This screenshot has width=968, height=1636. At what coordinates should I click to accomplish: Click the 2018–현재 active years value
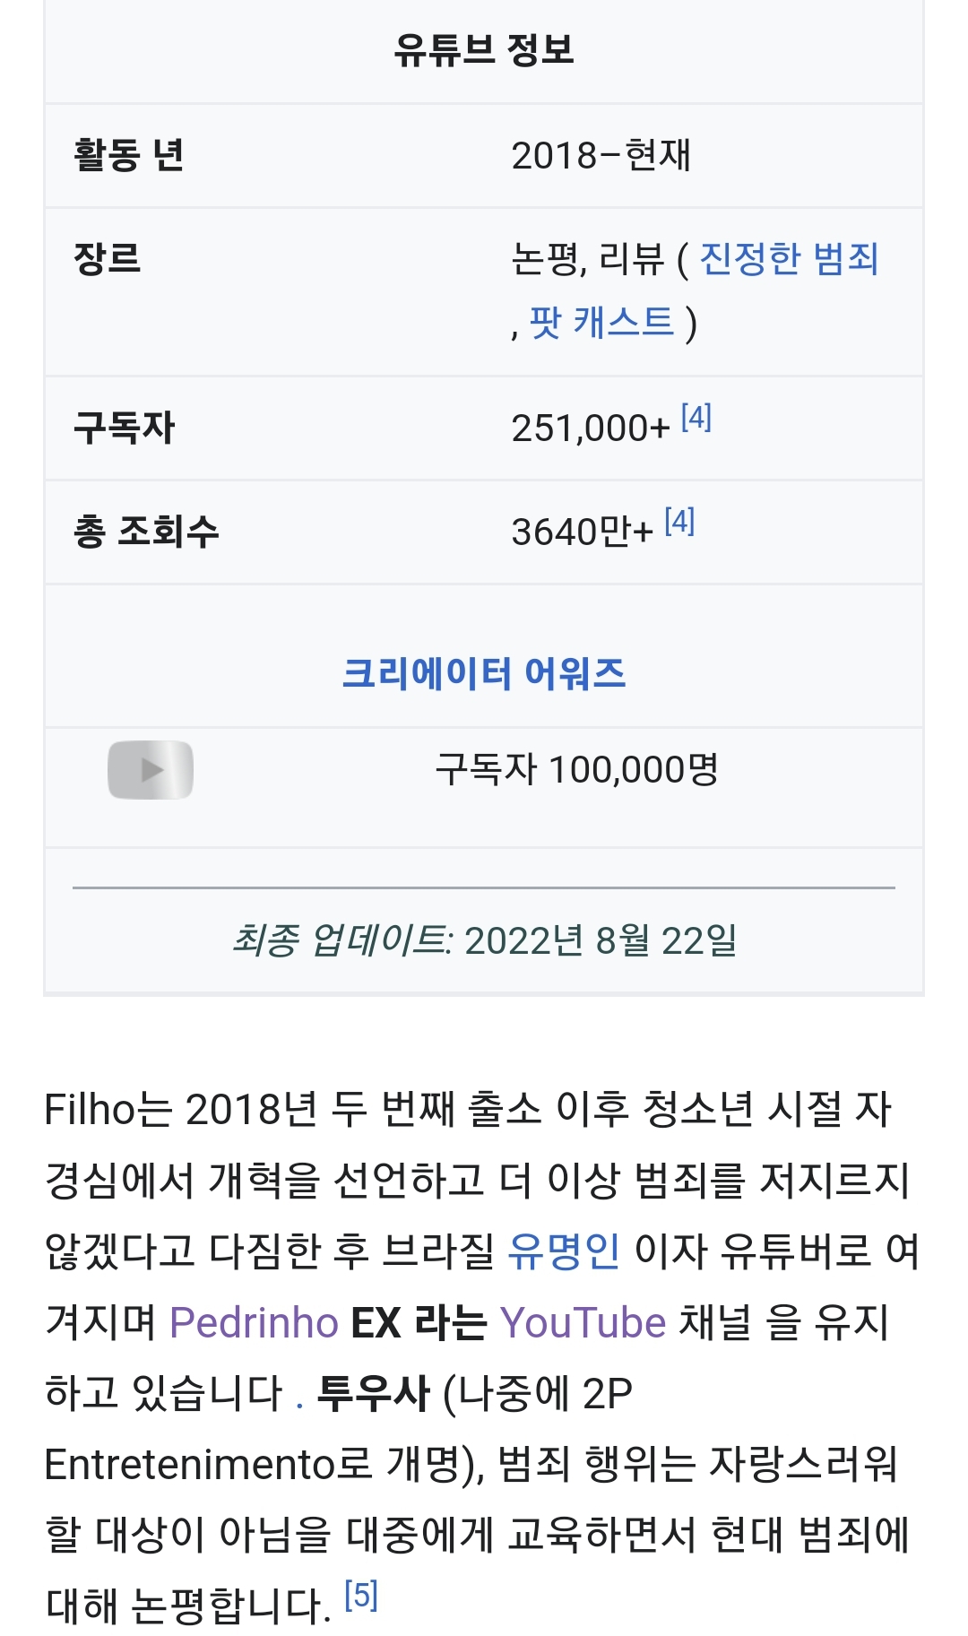[x=601, y=155]
